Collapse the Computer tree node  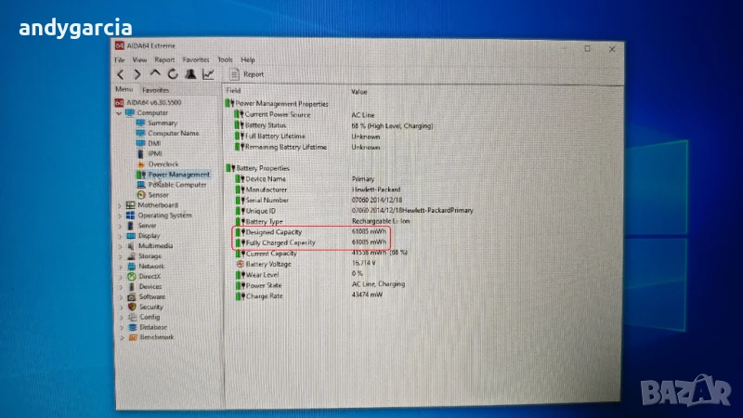pyautogui.click(x=118, y=113)
